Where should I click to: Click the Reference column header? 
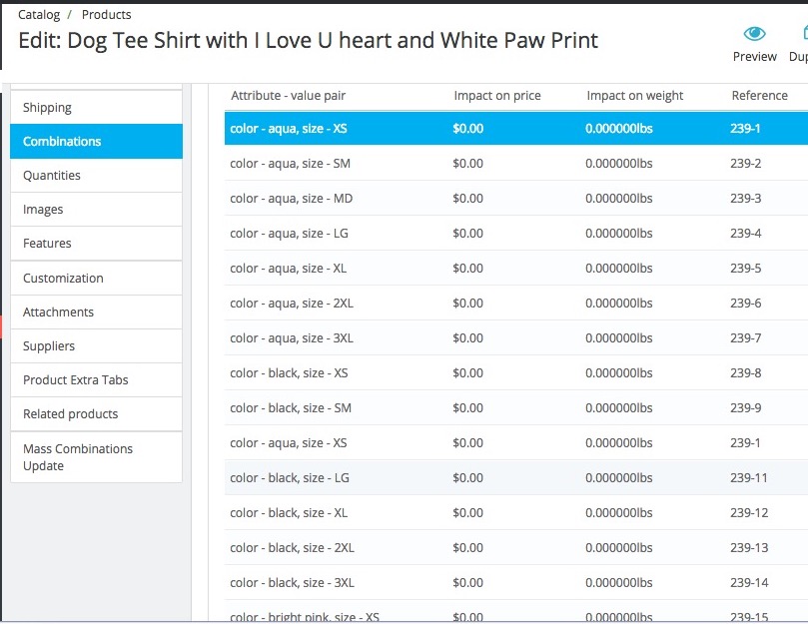pyautogui.click(x=759, y=95)
